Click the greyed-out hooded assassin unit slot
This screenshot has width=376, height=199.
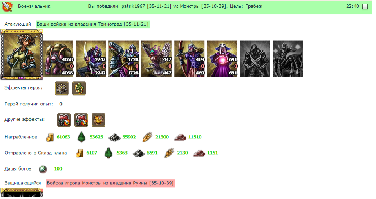[255, 59]
